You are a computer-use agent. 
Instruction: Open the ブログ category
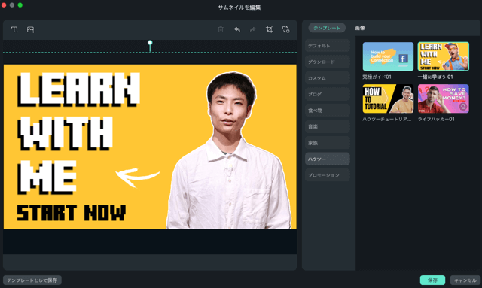(328, 94)
